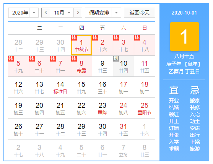Go to next month arrow

click(78, 13)
